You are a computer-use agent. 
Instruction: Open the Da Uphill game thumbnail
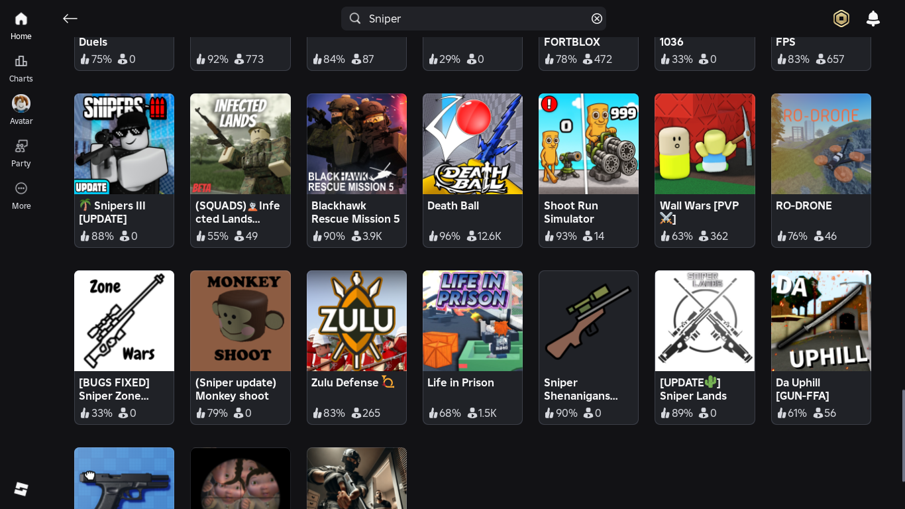(x=821, y=321)
